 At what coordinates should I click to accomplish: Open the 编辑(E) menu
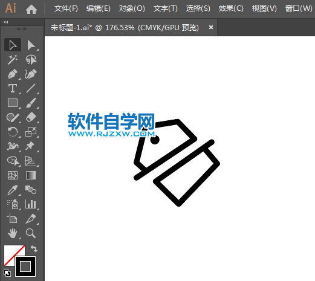click(99, 8)
